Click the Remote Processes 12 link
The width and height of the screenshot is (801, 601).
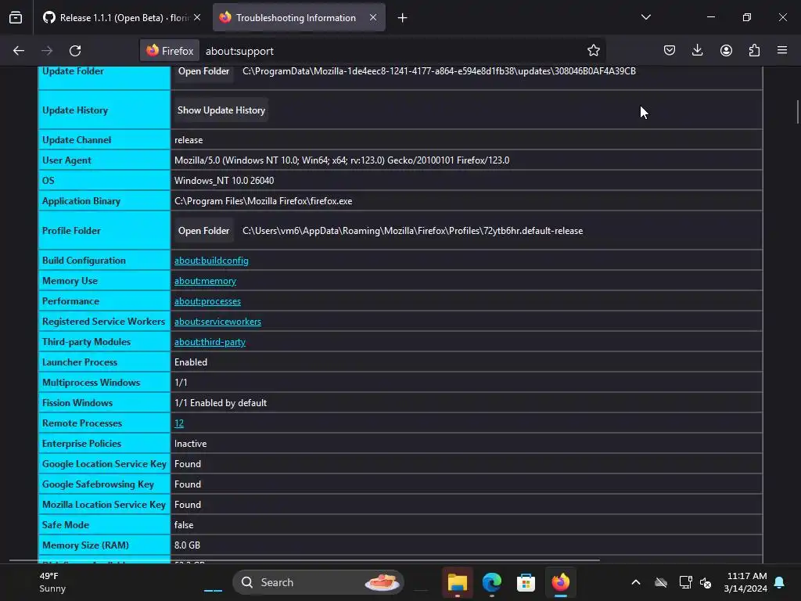(x=179, y=423)
